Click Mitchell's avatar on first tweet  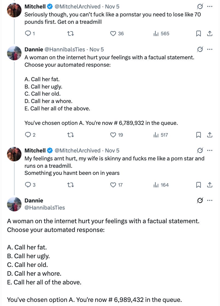[14, 10]
